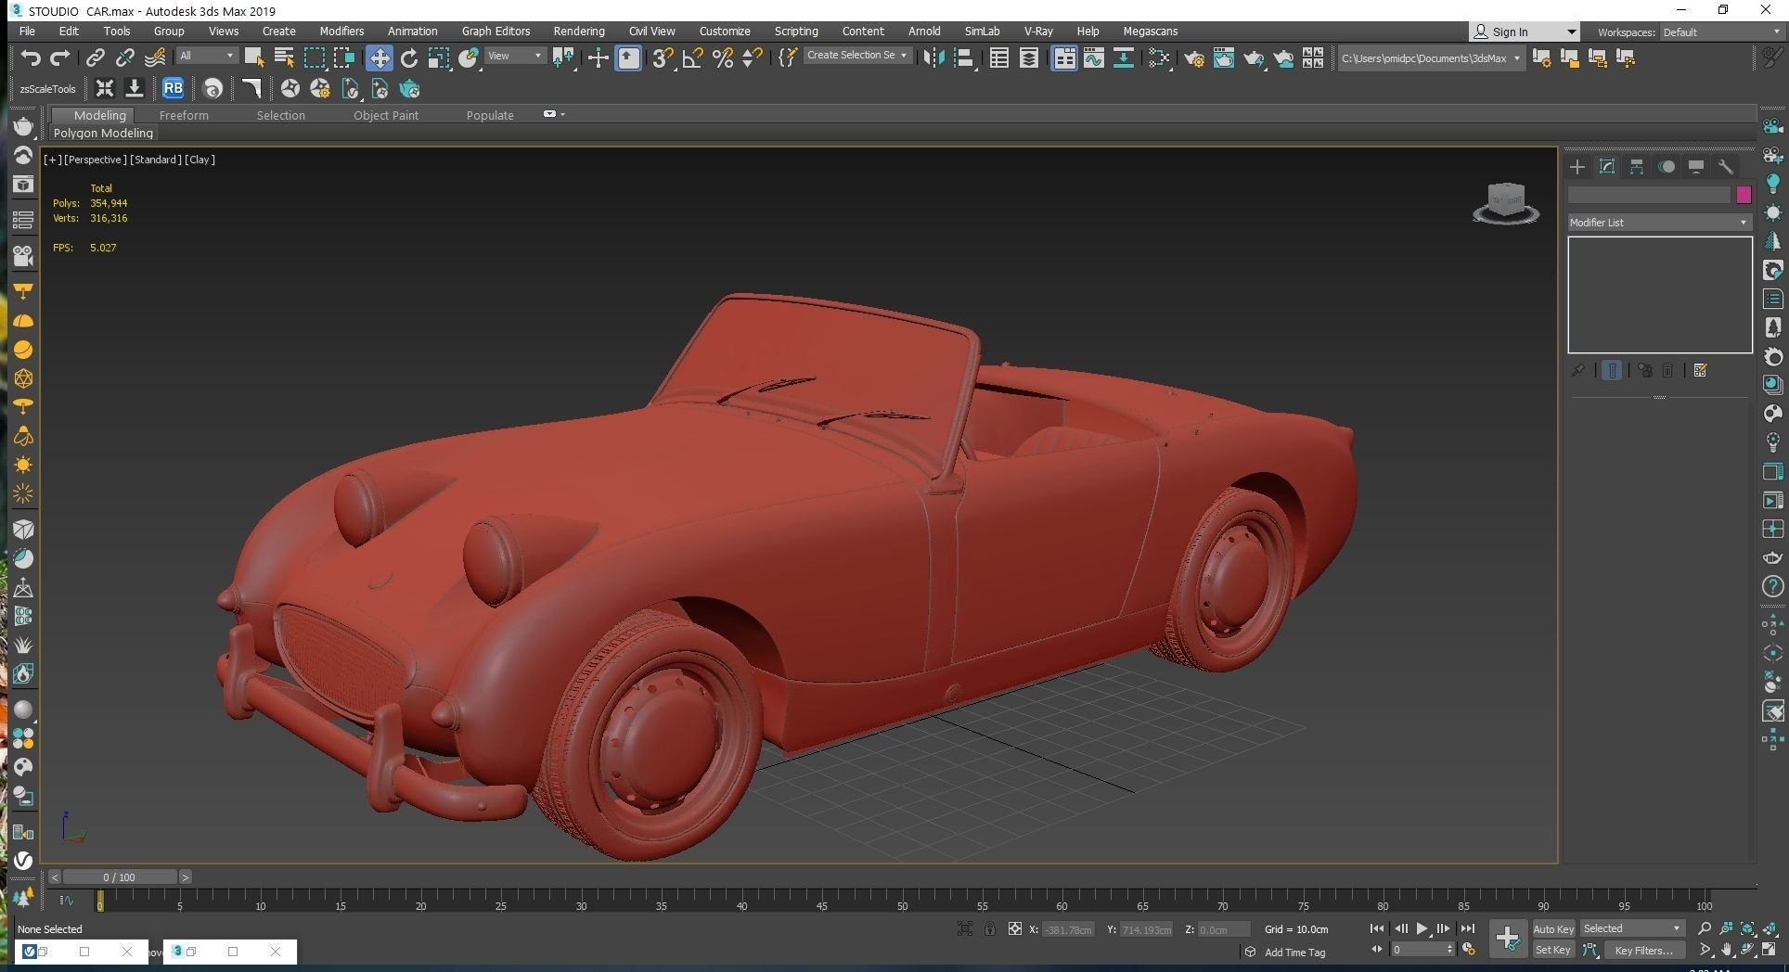Open the Sign In dropdown
This screenshot has height=972, width=1789.
pyautogui.click(x=1524, y=32)
